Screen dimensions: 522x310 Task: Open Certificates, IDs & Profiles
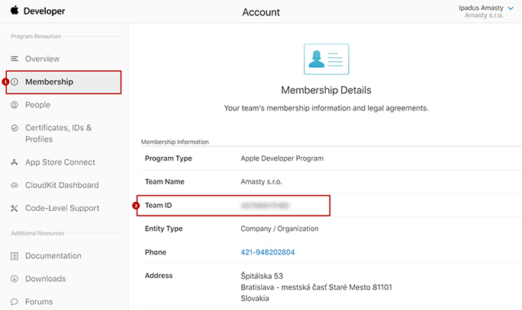58,133
